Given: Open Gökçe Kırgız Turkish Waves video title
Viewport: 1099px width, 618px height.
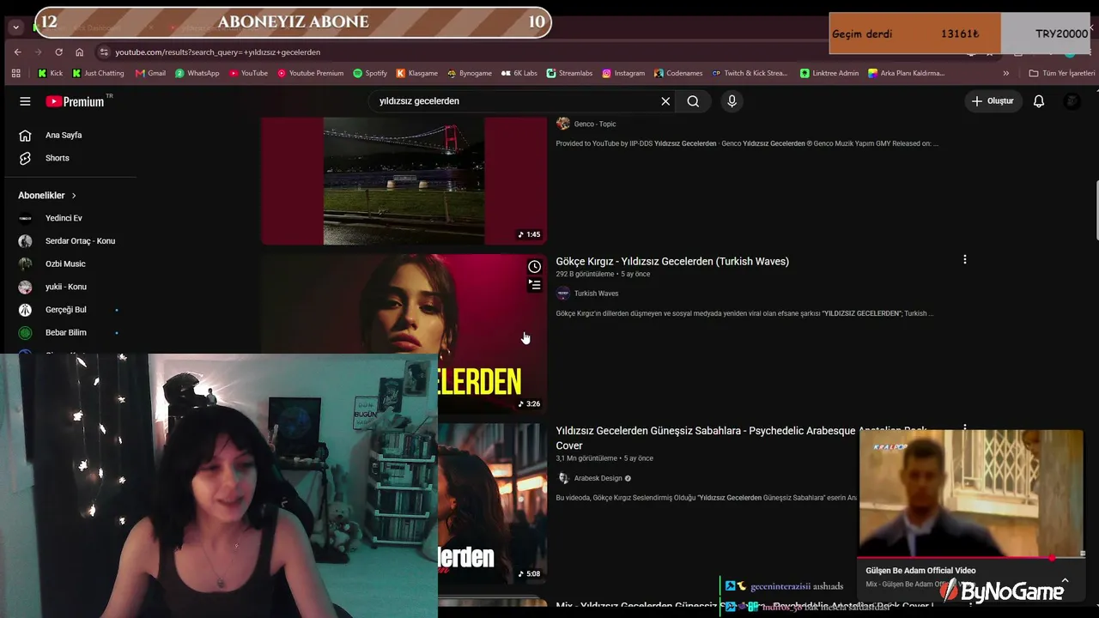Looking at the screenshot, I should coord(672,261).
